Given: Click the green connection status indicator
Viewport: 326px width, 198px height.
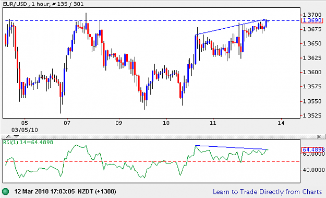Looking at the screenshot, I should point(5,191).
